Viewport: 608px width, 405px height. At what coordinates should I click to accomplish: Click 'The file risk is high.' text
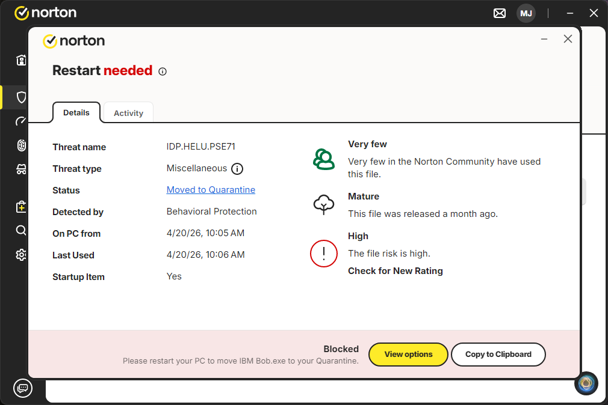point(389,254)
